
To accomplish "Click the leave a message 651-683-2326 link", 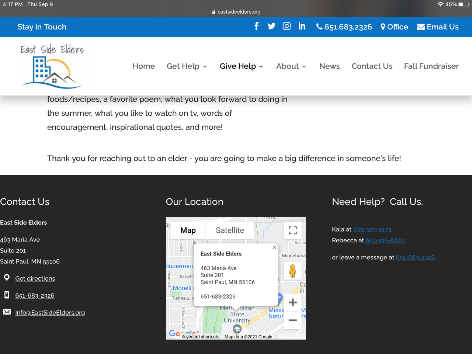I will pyautogui.click(x=415, y=257).
